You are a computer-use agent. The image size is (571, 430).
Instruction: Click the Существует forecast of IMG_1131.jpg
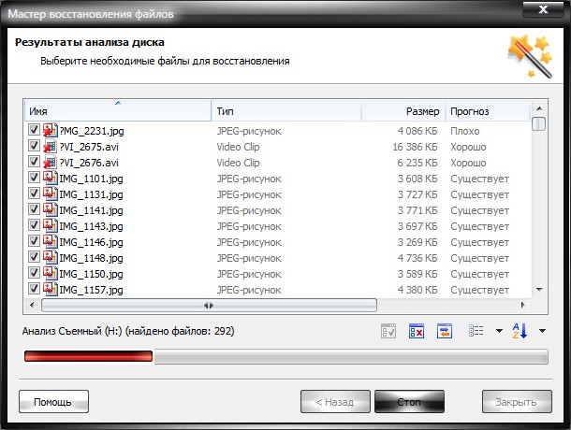479,194
